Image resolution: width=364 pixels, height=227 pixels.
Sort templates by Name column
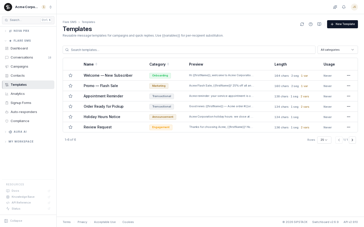coord(90,64)
